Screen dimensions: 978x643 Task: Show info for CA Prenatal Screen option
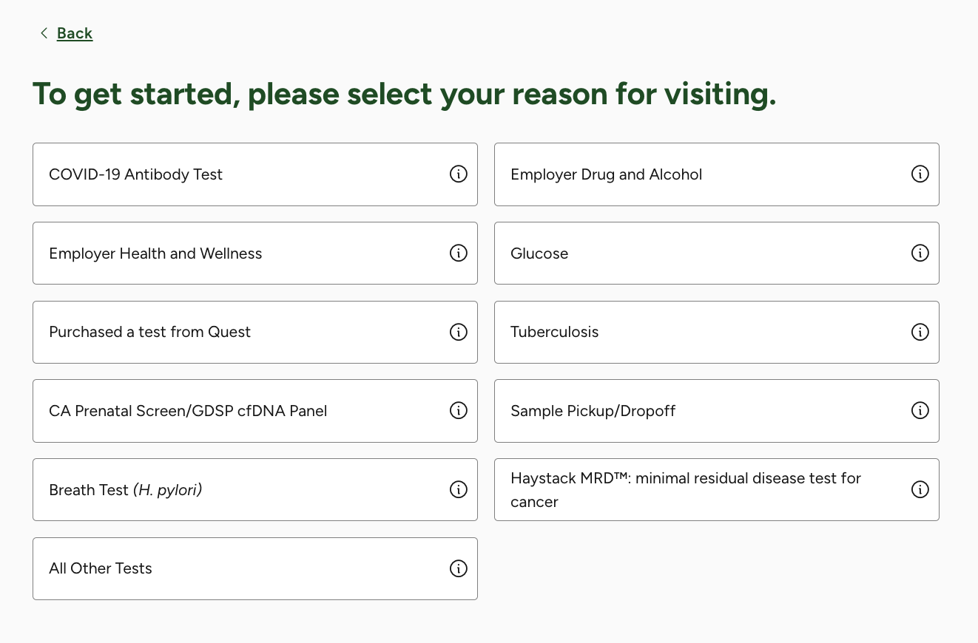tap(459, 411)
